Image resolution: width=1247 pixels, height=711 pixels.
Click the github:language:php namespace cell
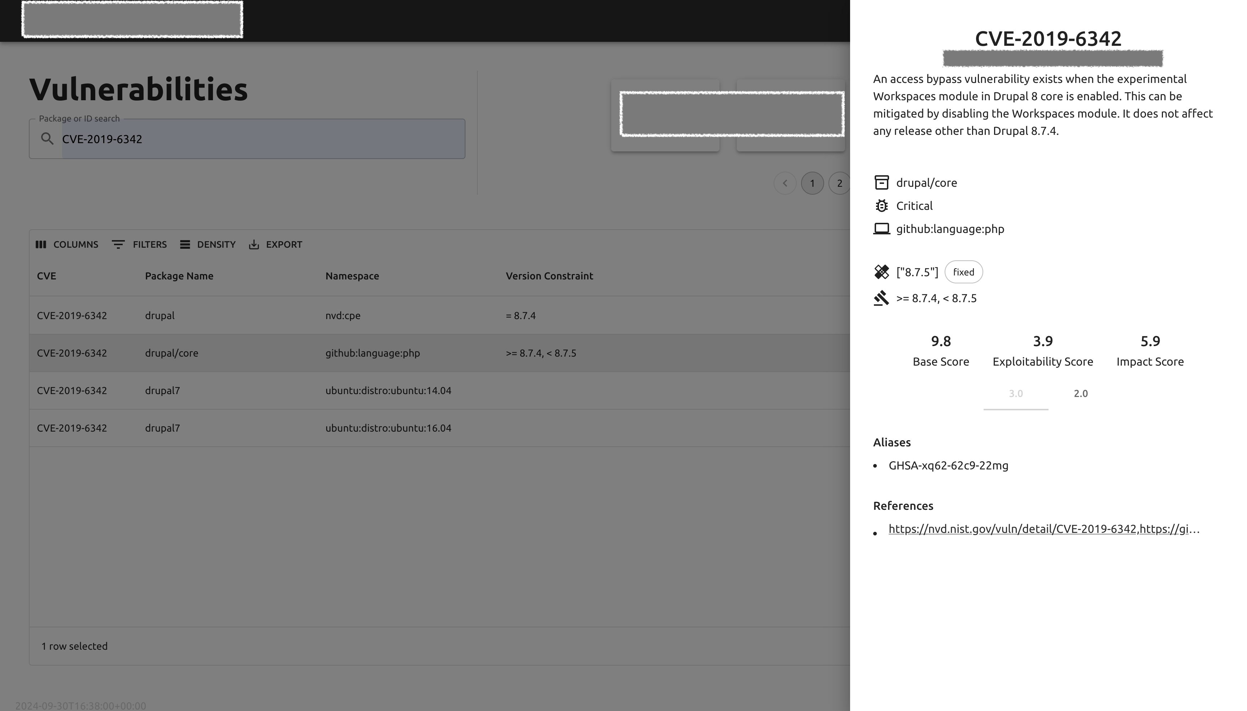point(372,353)
